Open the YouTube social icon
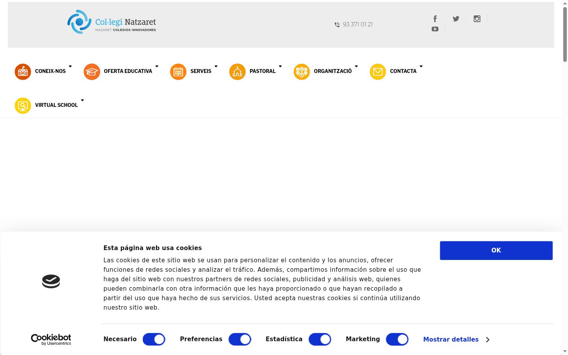This screenshot has height=355, width=568. [435, 29]
